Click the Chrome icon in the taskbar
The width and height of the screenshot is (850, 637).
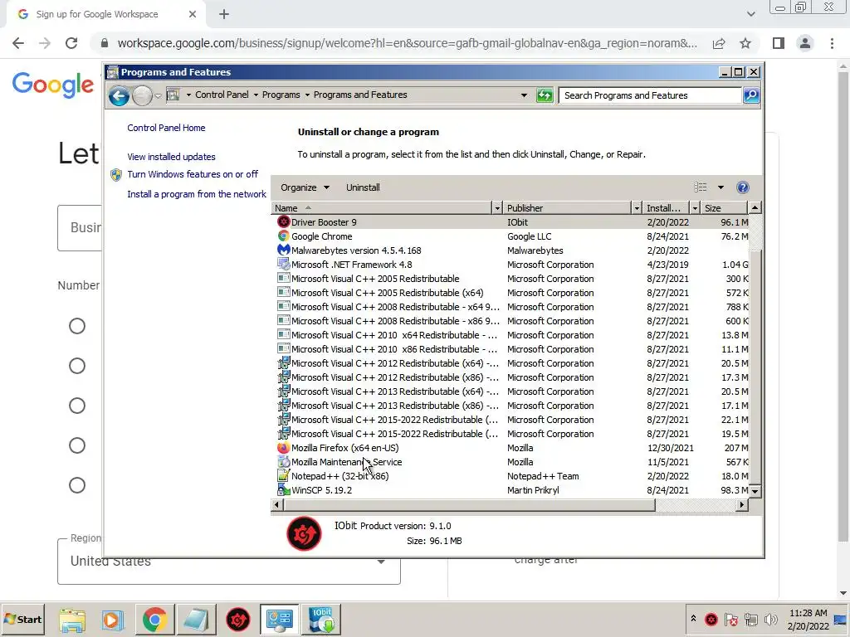[154, 620]
